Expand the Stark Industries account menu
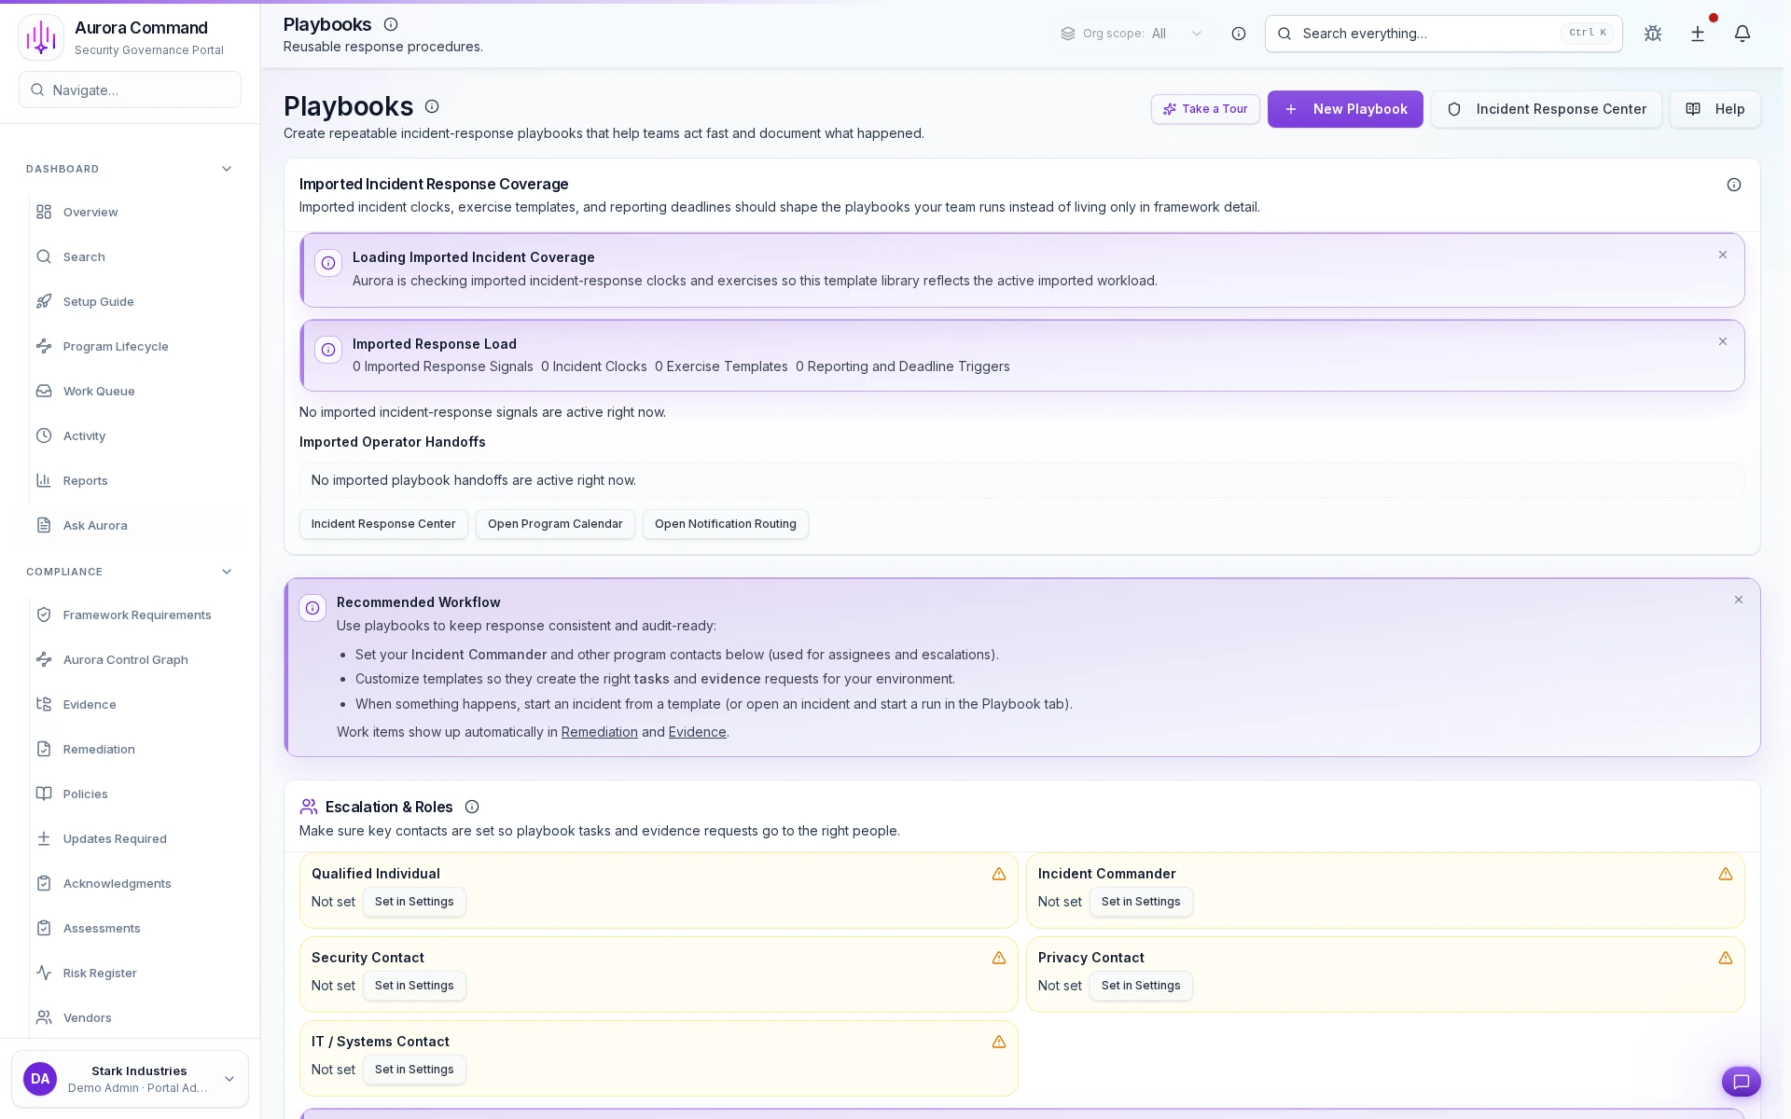This screenshot has height=1119, width=1791. pyautogui.click(x=229, y=1079)
